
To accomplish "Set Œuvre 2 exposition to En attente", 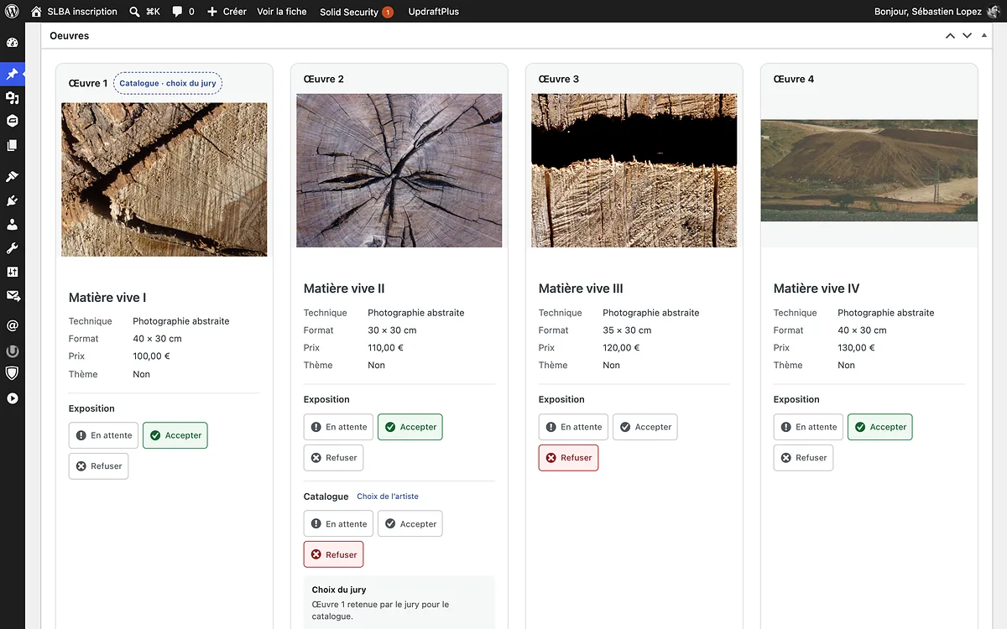I will click(338, 427).
